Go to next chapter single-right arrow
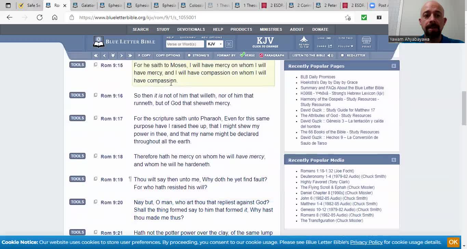The width and height of the screenshot is (467, 249). point(121,55)
